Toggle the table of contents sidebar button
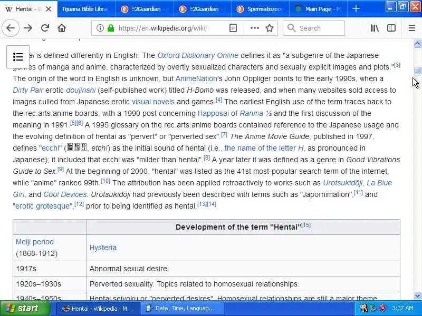 18,57
